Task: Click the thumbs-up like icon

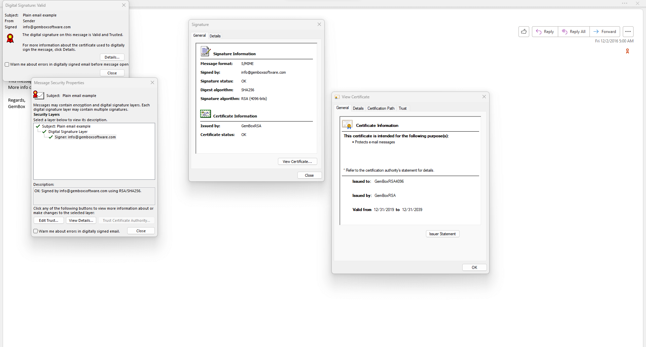Action: (x=524, y=32)
